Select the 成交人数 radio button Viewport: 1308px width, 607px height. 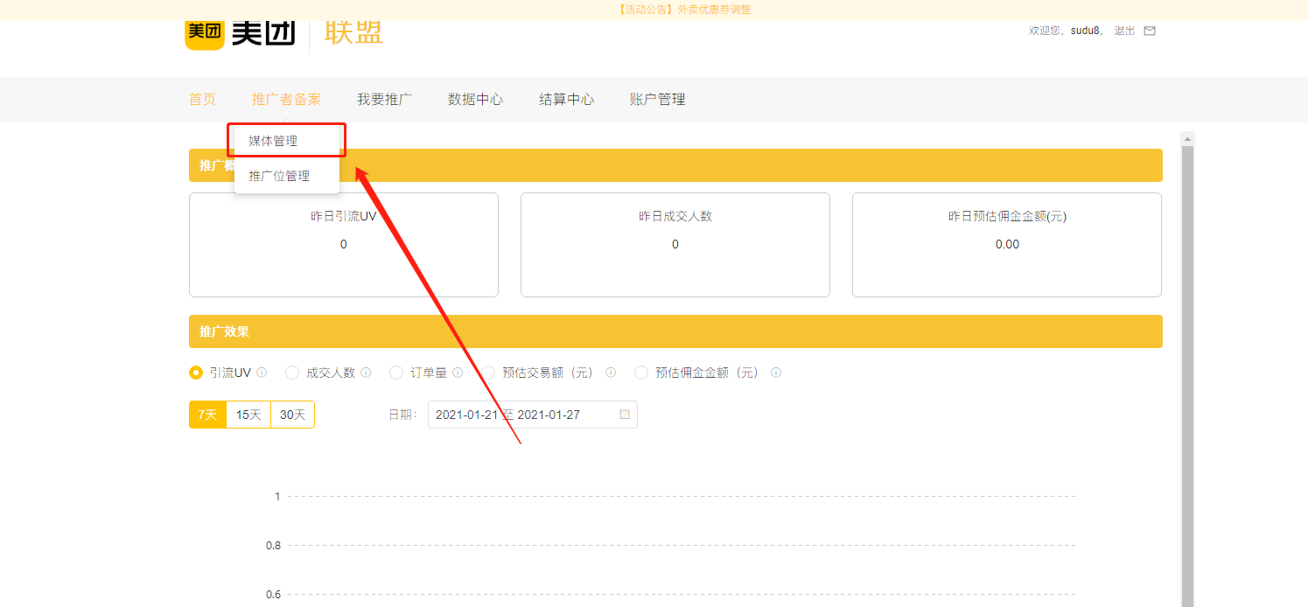coord(292,373)
